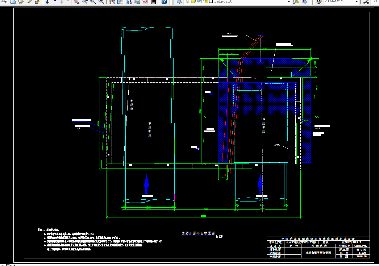Click the Defpoints layer color square

coord(211,1)
